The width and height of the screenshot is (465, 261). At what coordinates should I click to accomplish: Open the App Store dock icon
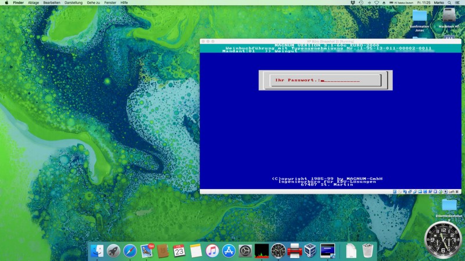(228, 251)
